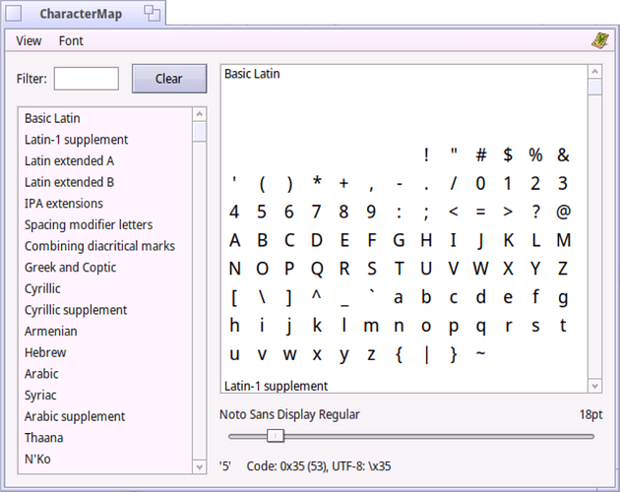Select the '&' character in grid
This screenshot has height=492, width=620.
563,155
